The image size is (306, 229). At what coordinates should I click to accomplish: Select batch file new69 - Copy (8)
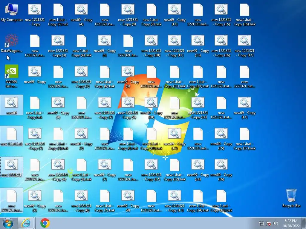[x=128, y=77]
